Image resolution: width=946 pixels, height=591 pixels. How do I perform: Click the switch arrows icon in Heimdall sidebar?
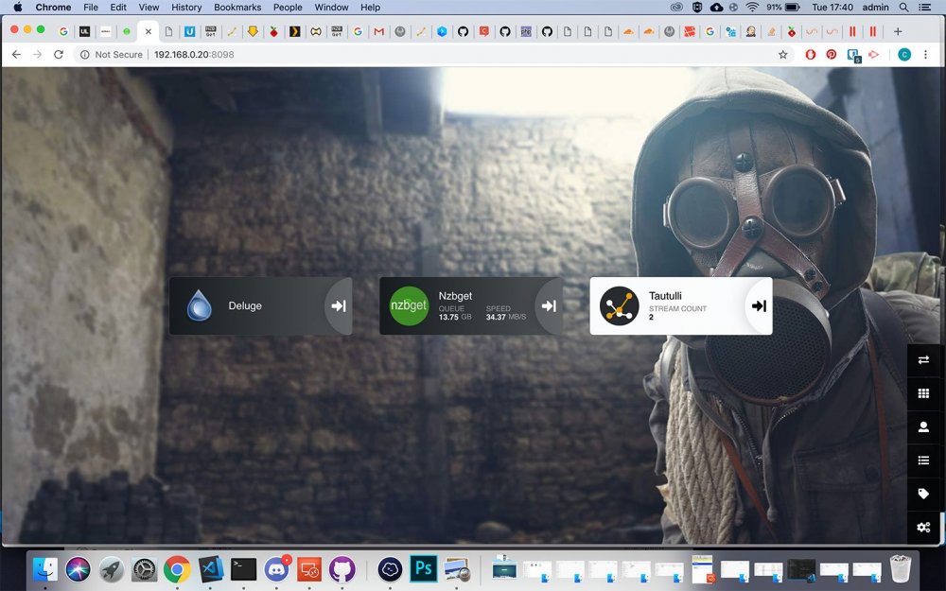(923, 360)
